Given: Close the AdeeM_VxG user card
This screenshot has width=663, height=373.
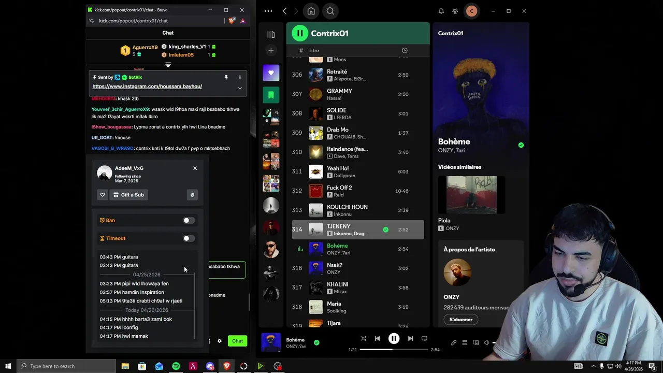Looking at the screenshot, I should (x=195, y=168).
